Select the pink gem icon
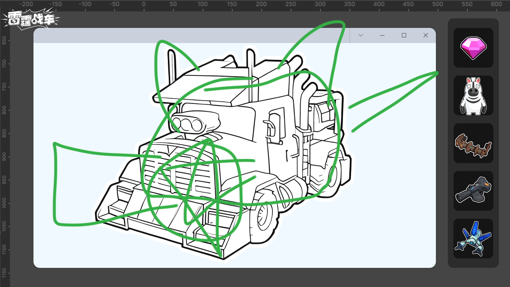This screenshot has width=510, height=287. (x=473, y=48)
